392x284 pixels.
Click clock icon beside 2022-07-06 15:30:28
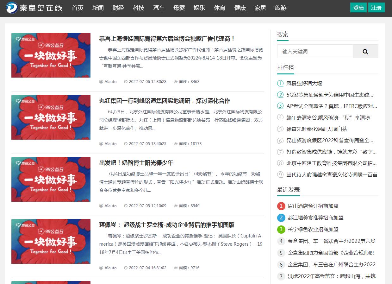pos(126,82)
